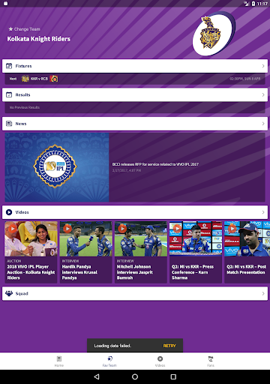Tap the Videos play circle icon
The width and height of the screenshot is (270, 384).
[x=9, y=212]
